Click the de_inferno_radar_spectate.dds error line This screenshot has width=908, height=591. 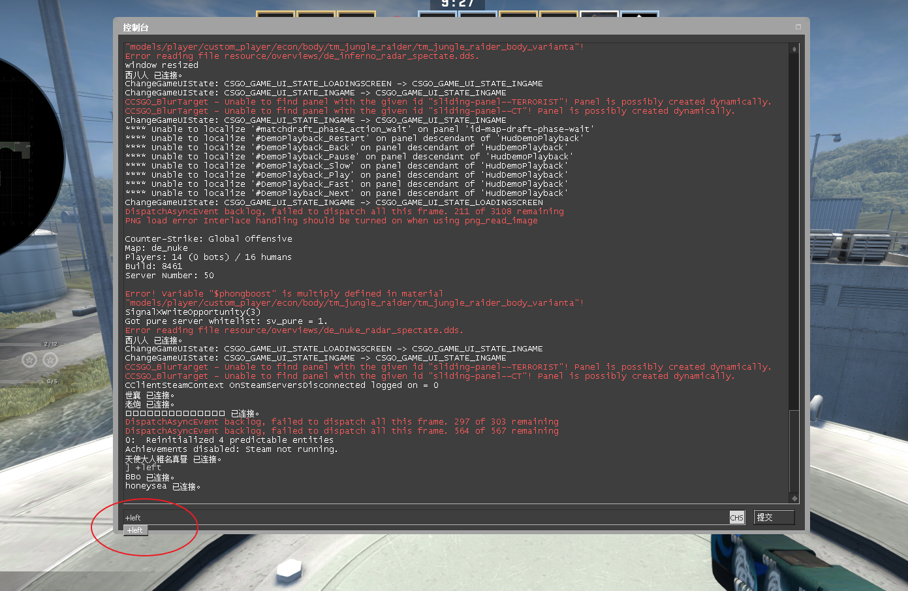[x=302, y=56]
